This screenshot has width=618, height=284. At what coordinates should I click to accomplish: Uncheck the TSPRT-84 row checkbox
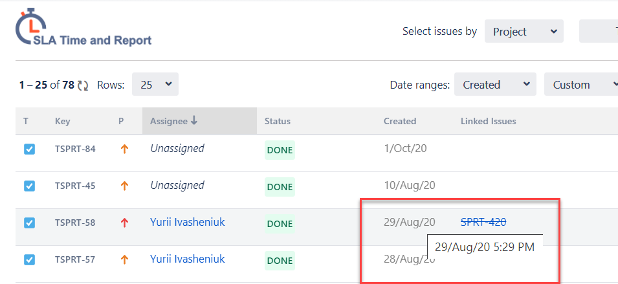pos(29,149)
